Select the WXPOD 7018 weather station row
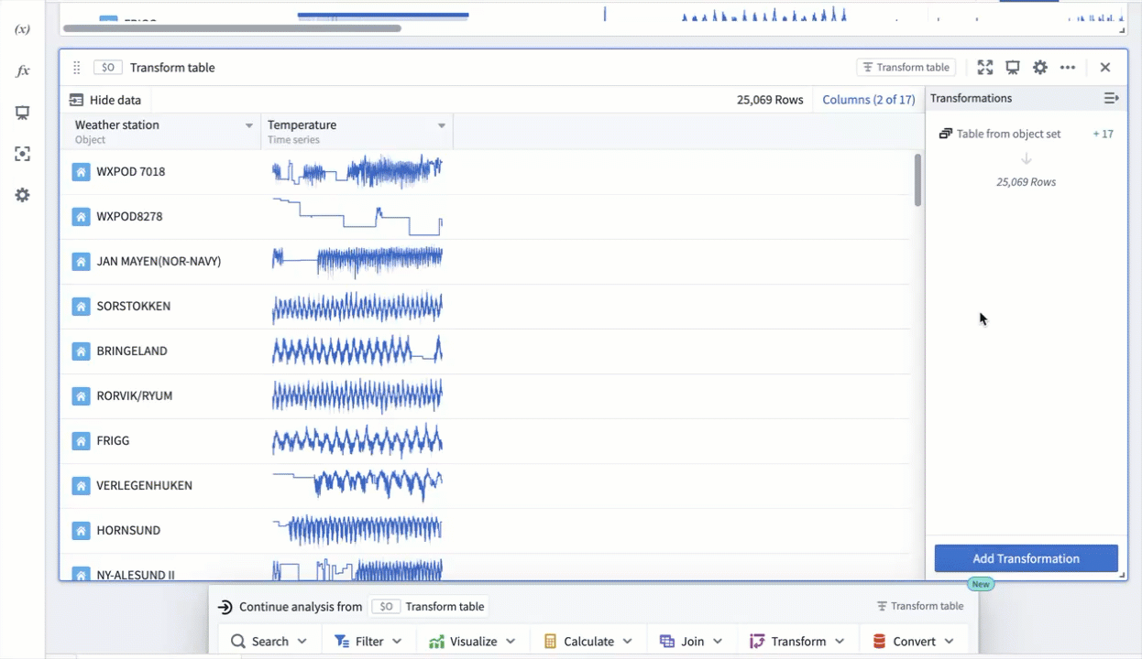 coord(131,171)
